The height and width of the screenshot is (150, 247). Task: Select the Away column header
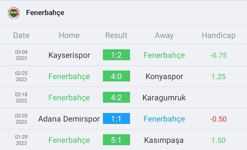pyautogui.click(x=164, y=36)
